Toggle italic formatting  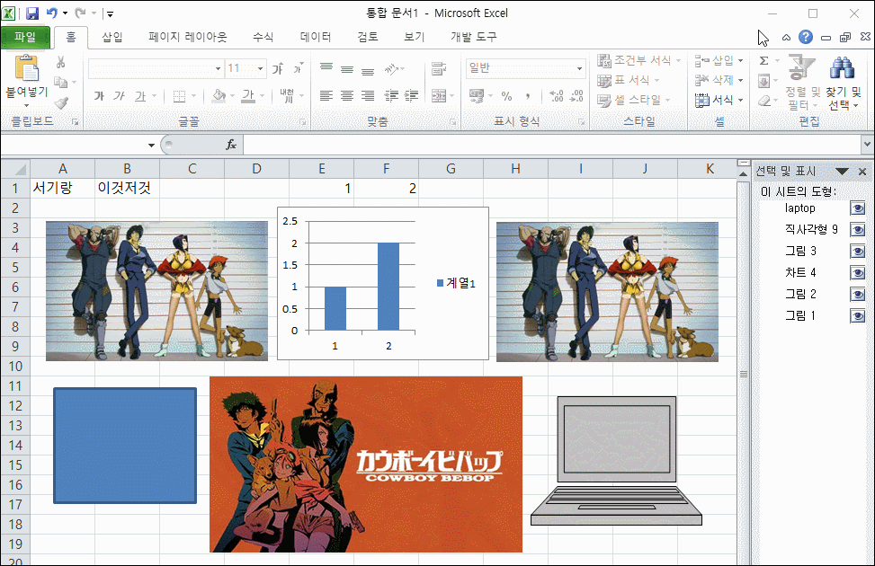[x=120, y=96]
